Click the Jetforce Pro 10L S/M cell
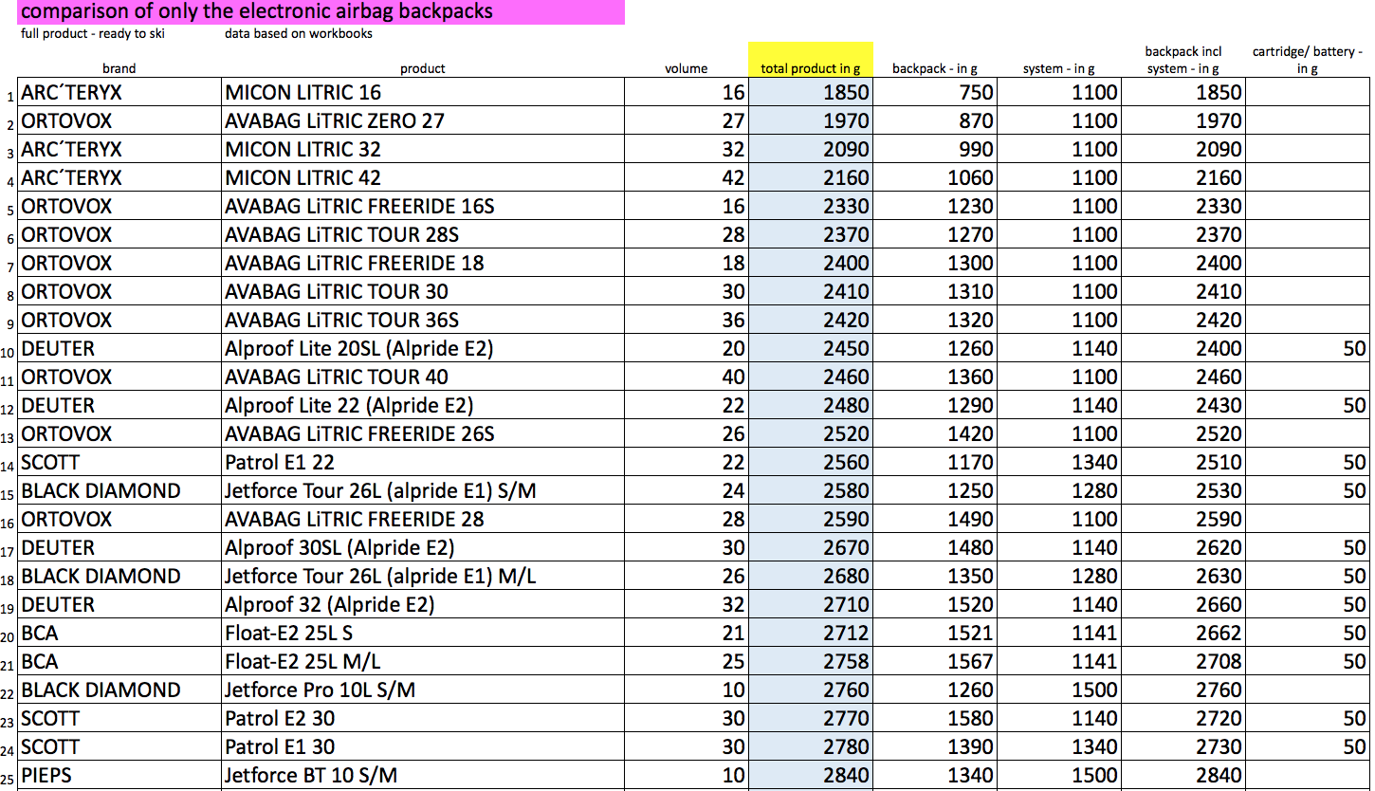This screenshot has height=791, width=1375. (x=320, y=690)
